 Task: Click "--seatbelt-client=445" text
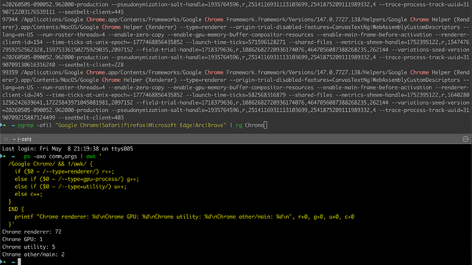[x=91, y=12]
